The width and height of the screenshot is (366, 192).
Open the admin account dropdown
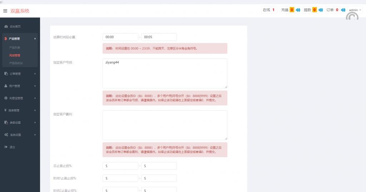355,10
